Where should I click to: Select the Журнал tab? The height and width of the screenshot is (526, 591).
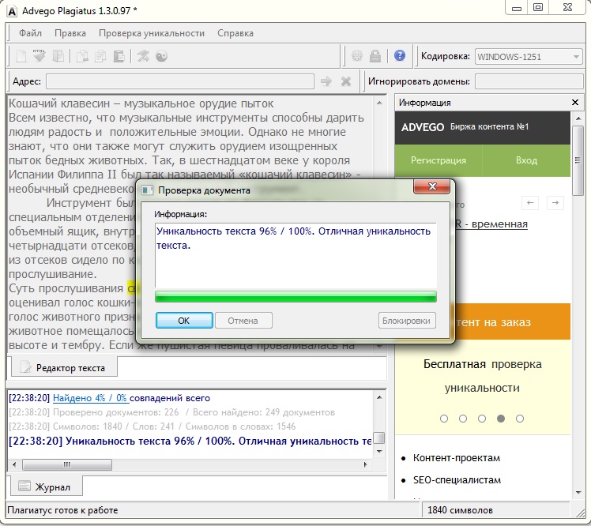point(46,487)
